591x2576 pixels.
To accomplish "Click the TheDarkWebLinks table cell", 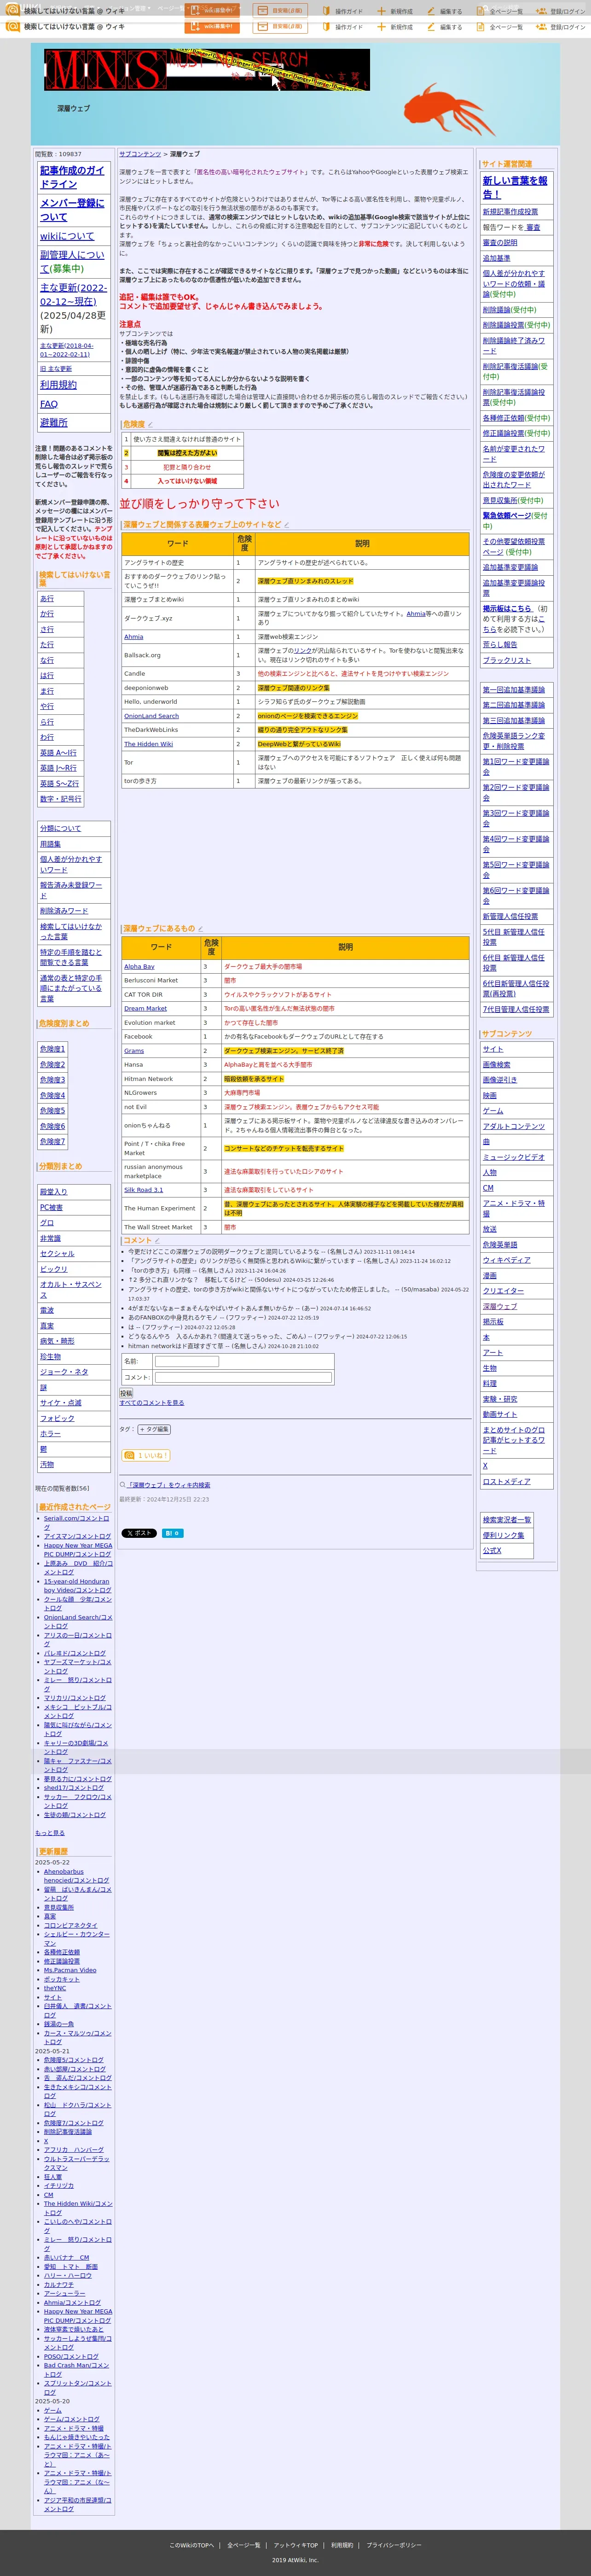I will pyautogui.click(x=177, y=730).
